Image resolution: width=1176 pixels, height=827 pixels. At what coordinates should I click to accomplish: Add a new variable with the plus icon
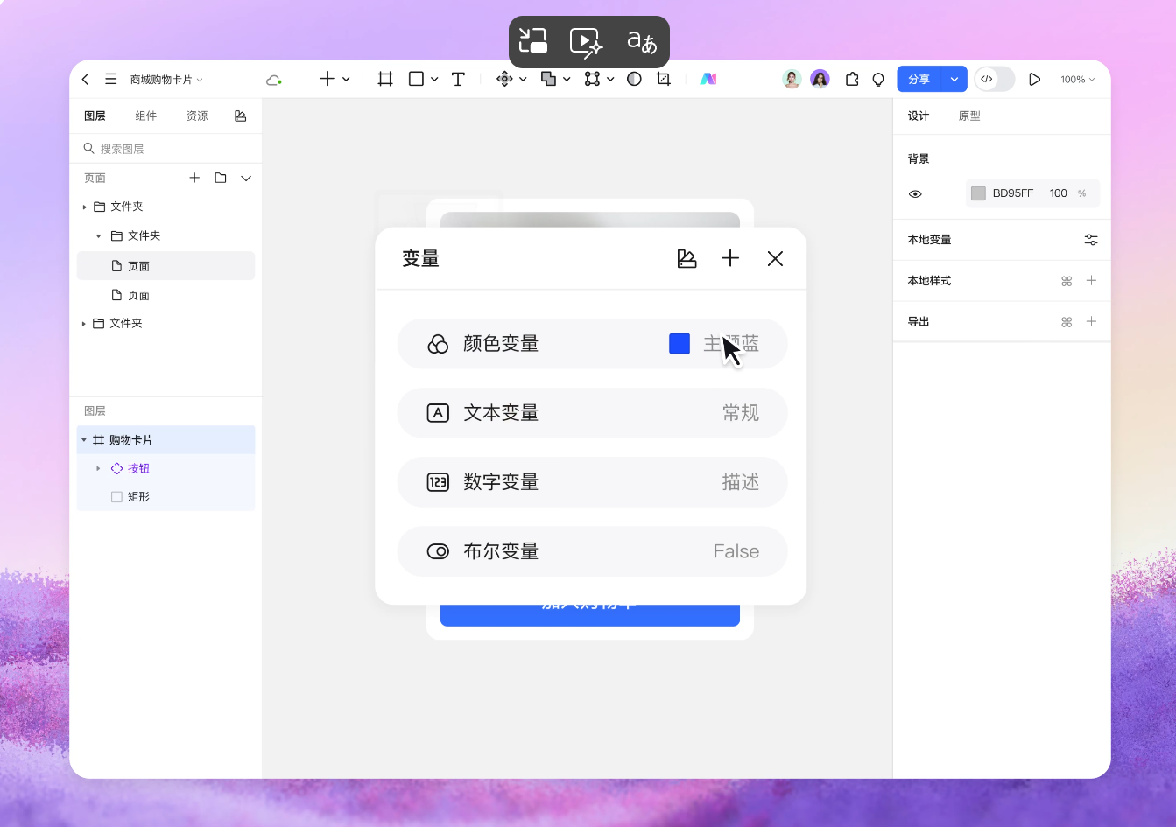coord(730,258)
